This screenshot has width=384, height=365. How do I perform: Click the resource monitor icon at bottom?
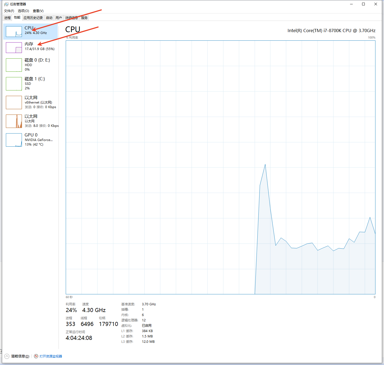[x=36, y=356]
